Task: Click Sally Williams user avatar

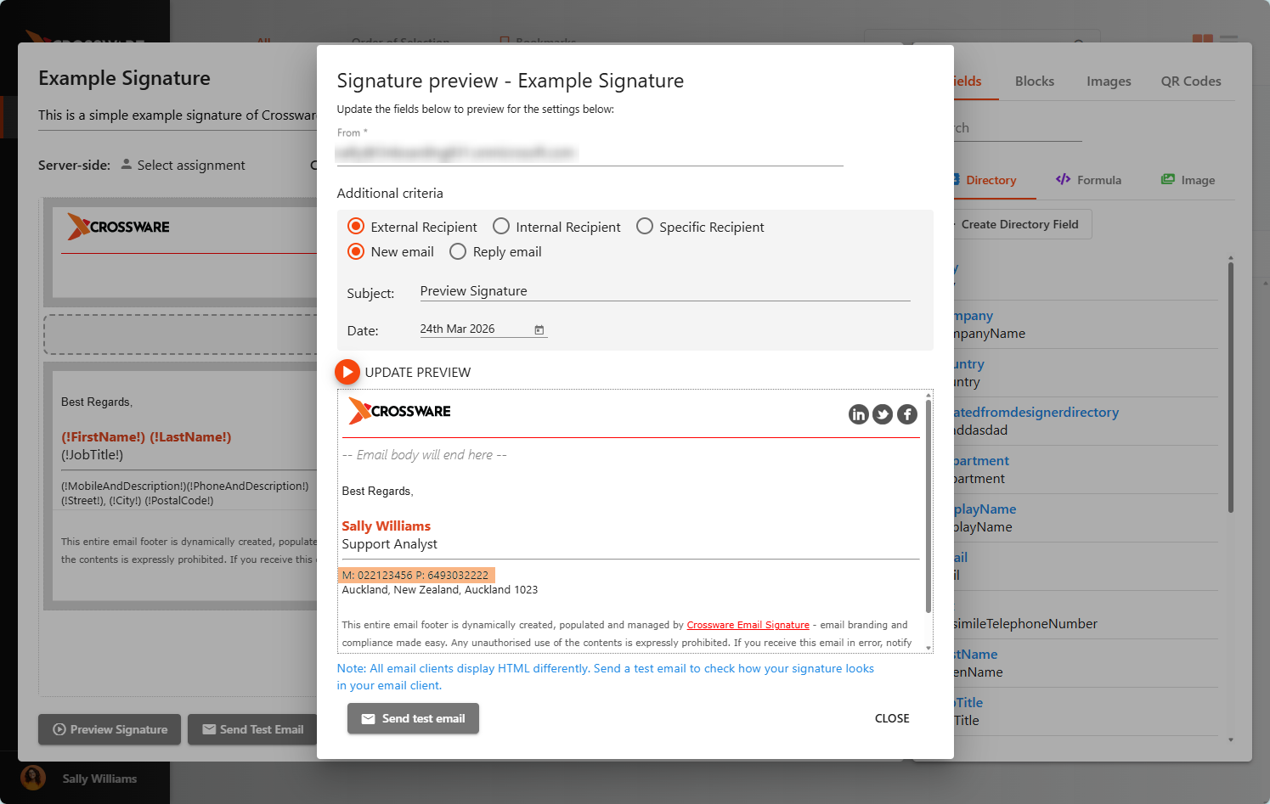Action: click(33, 778)
